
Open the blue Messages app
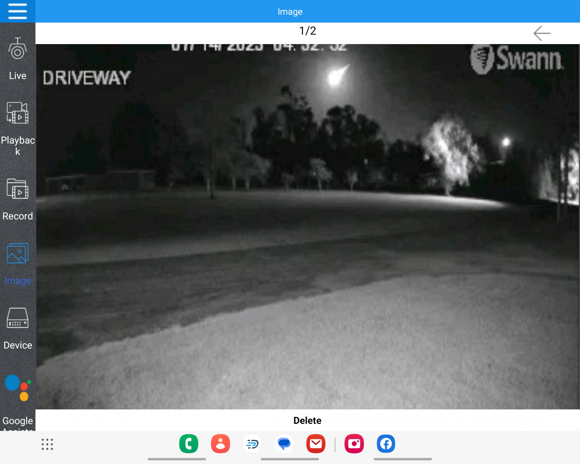pos(284,444)
